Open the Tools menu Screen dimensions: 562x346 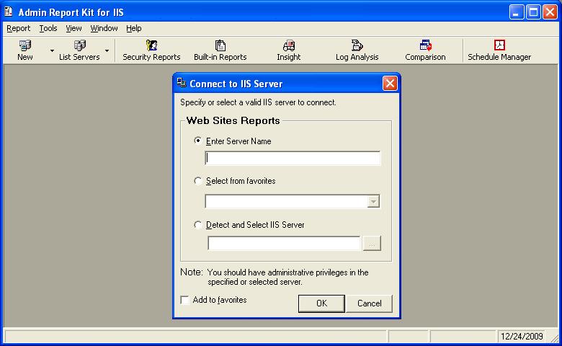coord(48,28)
